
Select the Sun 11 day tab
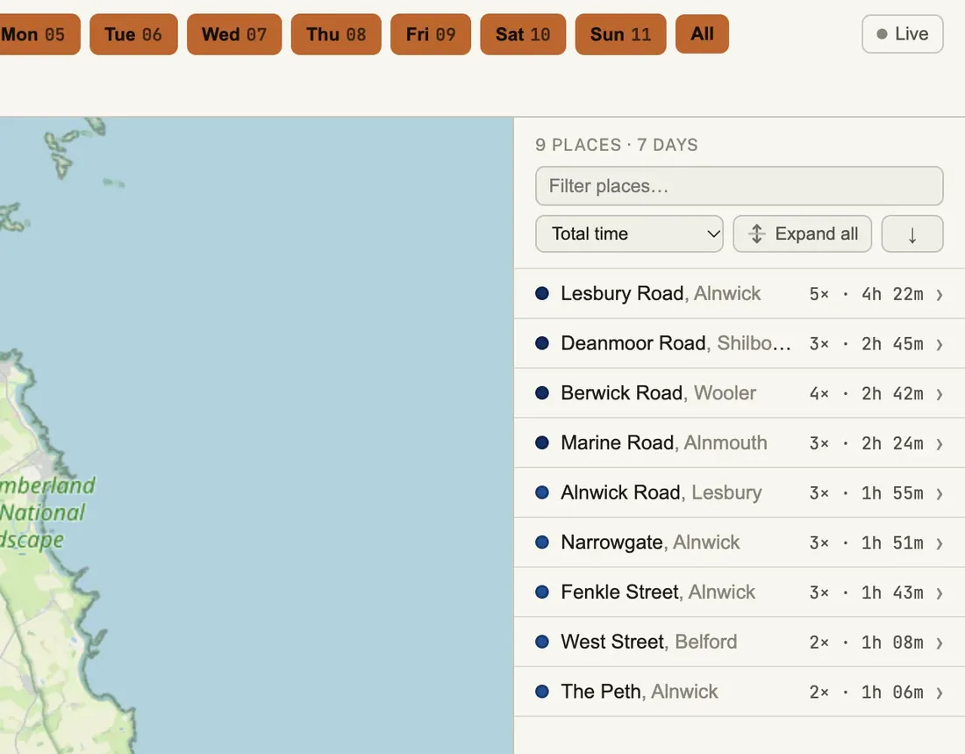(620, 34)
